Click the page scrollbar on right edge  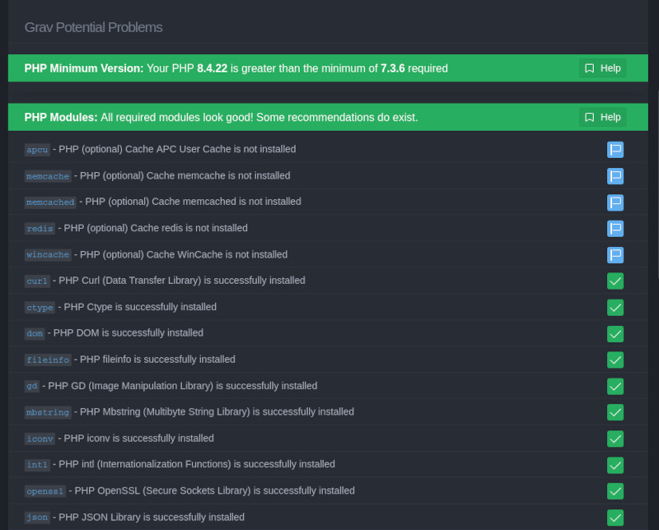pos(657,184)
